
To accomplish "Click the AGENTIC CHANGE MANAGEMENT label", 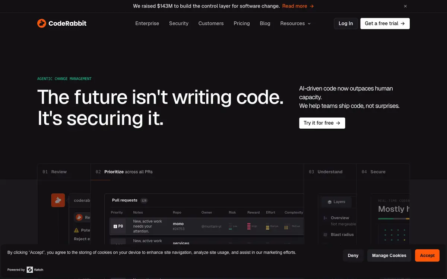I will pyautogui.click(x=64, y=79).
